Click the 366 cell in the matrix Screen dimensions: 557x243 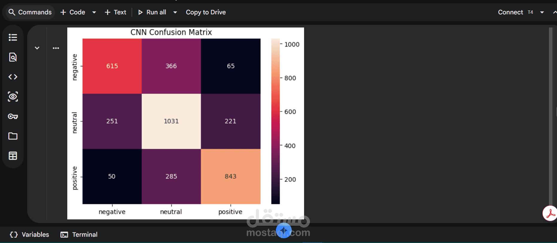(171, 66)
